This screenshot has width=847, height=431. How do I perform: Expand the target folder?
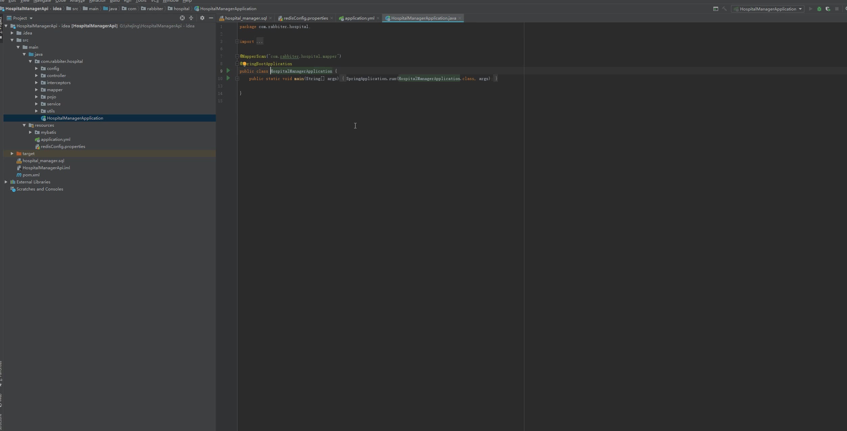12,154
